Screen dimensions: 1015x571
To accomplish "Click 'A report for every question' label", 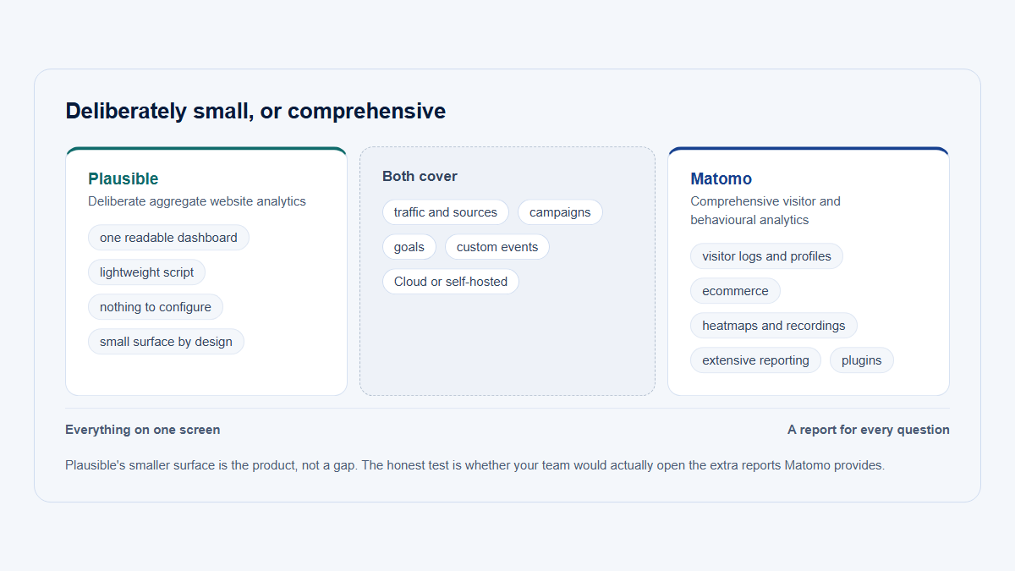I will pos(869,430).
